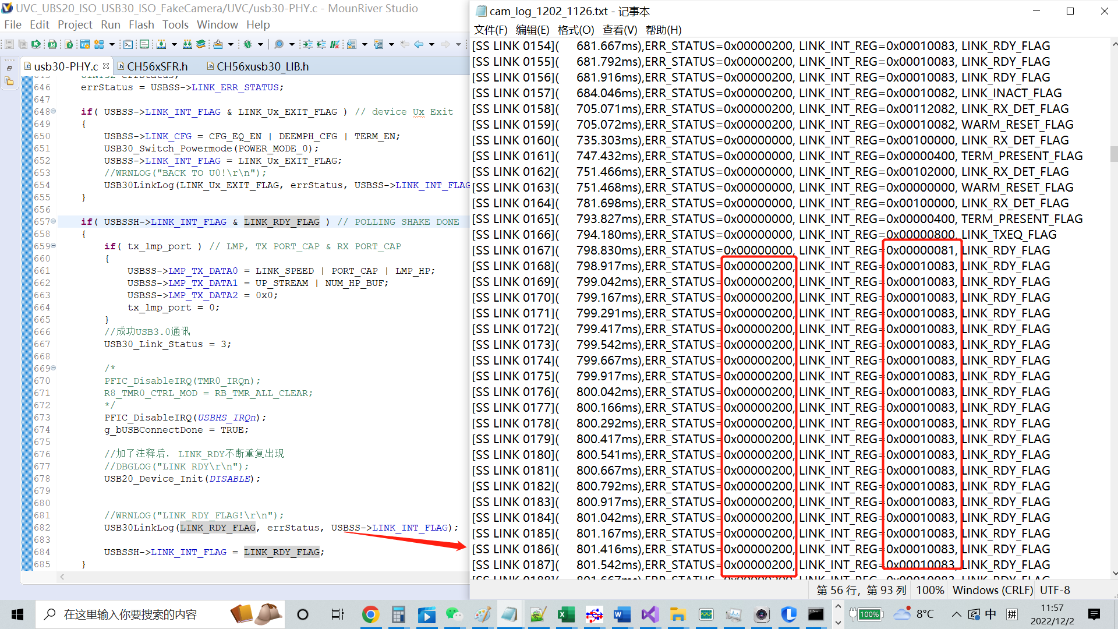
Task: Click the colored blocks toolbar icon
Action: 99,44
